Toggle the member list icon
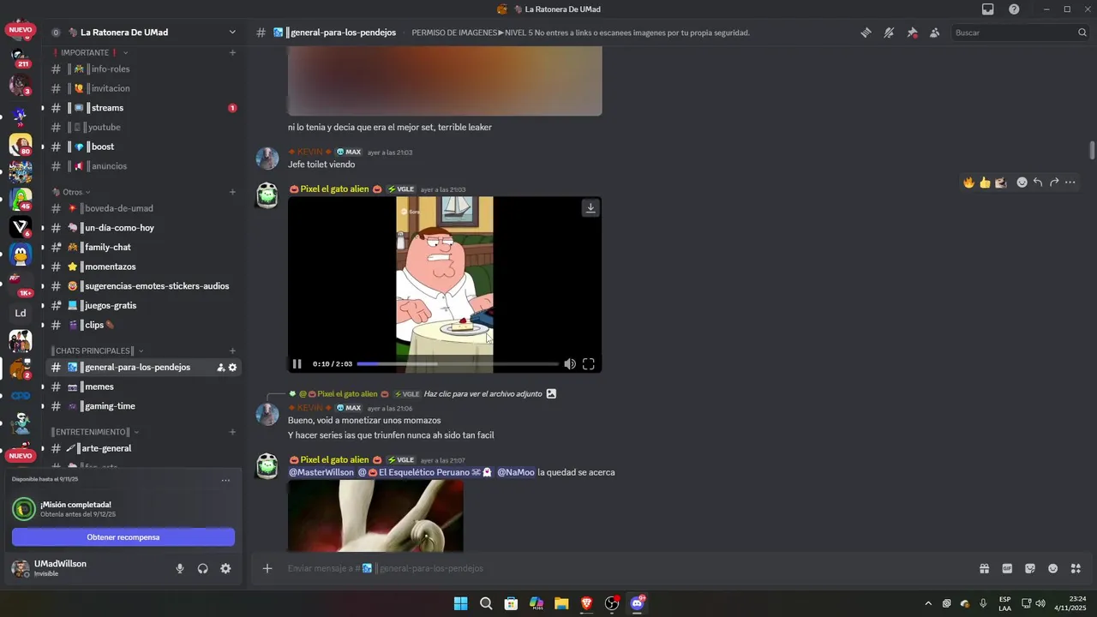This screenshot has height=617, width=1097. (x=934, y=33)
